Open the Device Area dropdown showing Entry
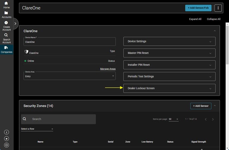 coord(70,76)
